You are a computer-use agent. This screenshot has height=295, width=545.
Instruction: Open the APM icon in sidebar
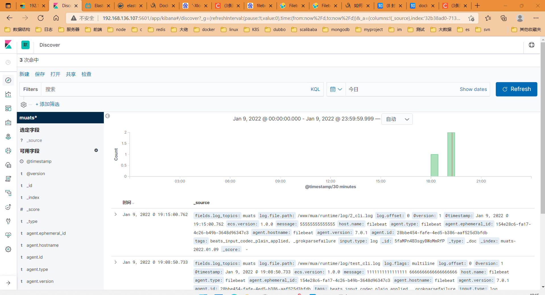(x=8, y=193)
